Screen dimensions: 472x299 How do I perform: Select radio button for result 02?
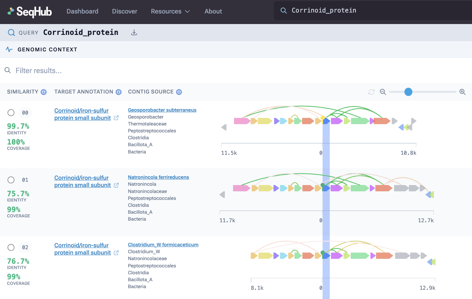[11, 247]
